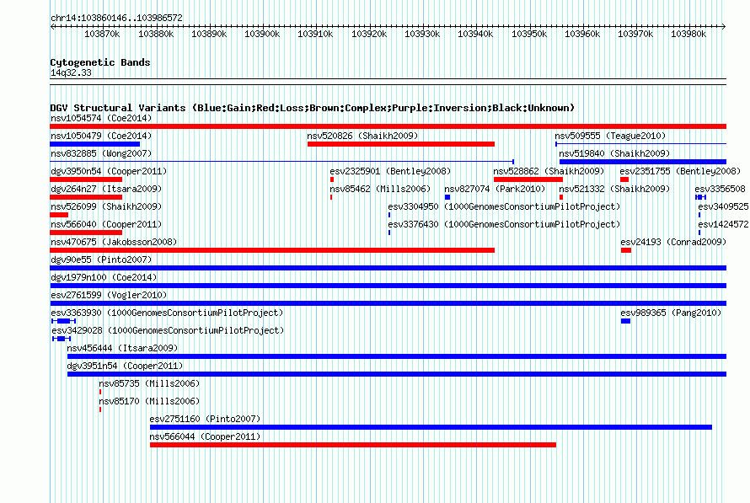Image resolution: width=750 pixels, height=503 pixels.
Task: Click ruler position 103980k
Action: [688, 34]
